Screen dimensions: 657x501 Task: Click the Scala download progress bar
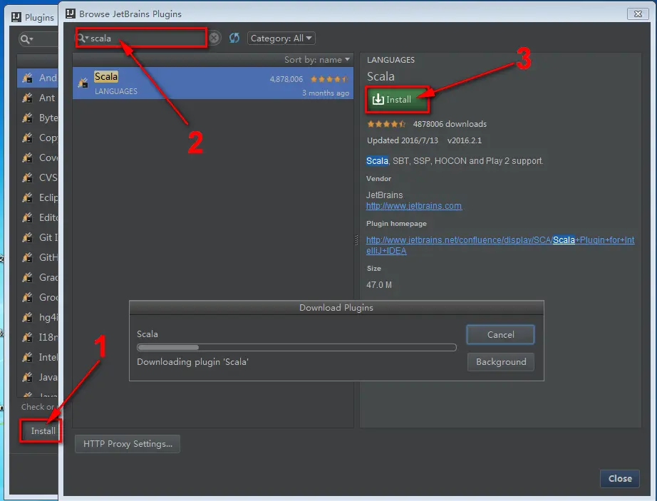[296, 347]
